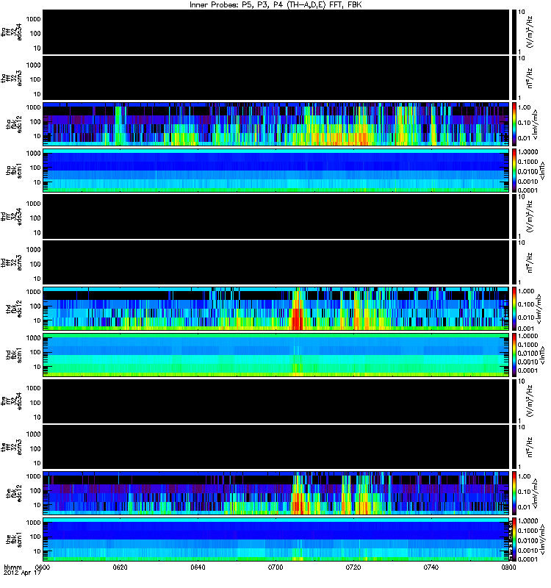Click the 0620 time axis label
The image size is (551, 588).
(x=120, y=567)
